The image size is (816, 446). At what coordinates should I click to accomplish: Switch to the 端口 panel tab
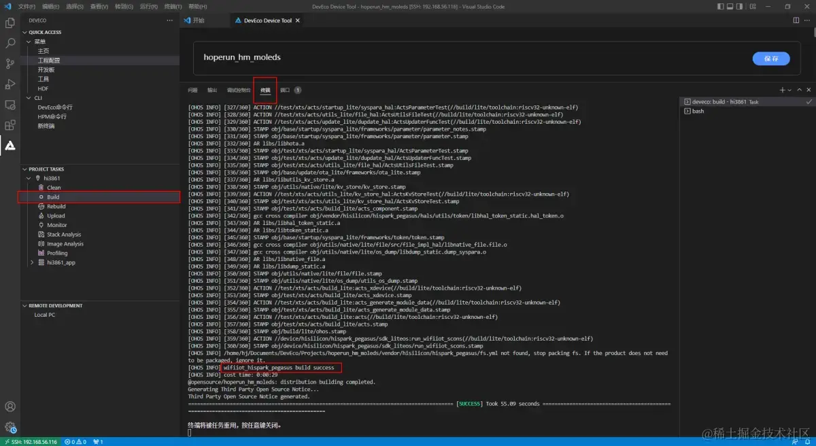[285, 90]
